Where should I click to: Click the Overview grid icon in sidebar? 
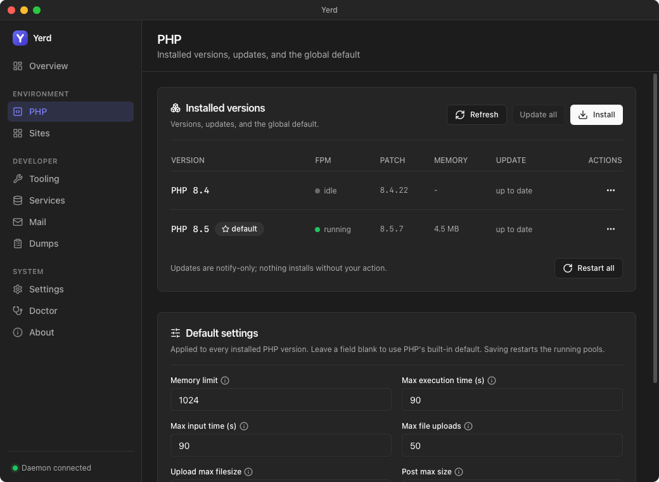pos(18,66)
